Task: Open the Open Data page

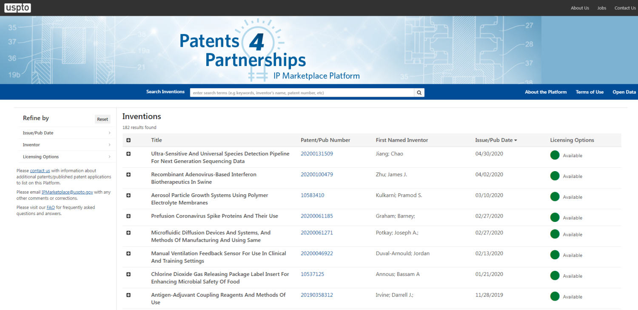Action: tap(624, 92)
